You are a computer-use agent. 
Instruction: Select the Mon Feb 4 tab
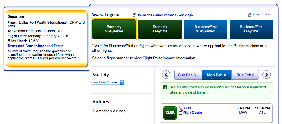217,75
